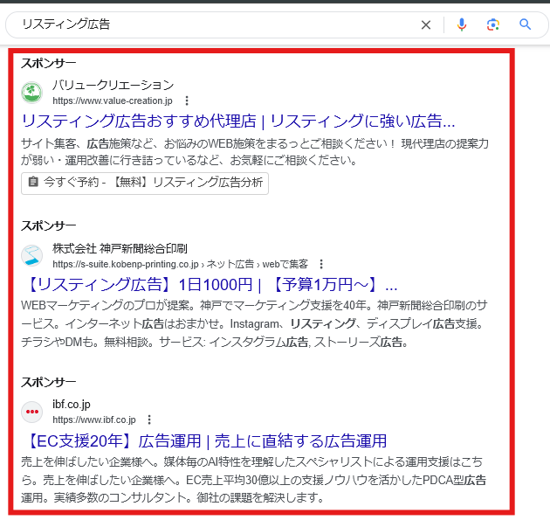Viewport: 550px width, 527px height.
Task: Click the 神戸新聞総合印刷 favicon
Action: (32, 255)
